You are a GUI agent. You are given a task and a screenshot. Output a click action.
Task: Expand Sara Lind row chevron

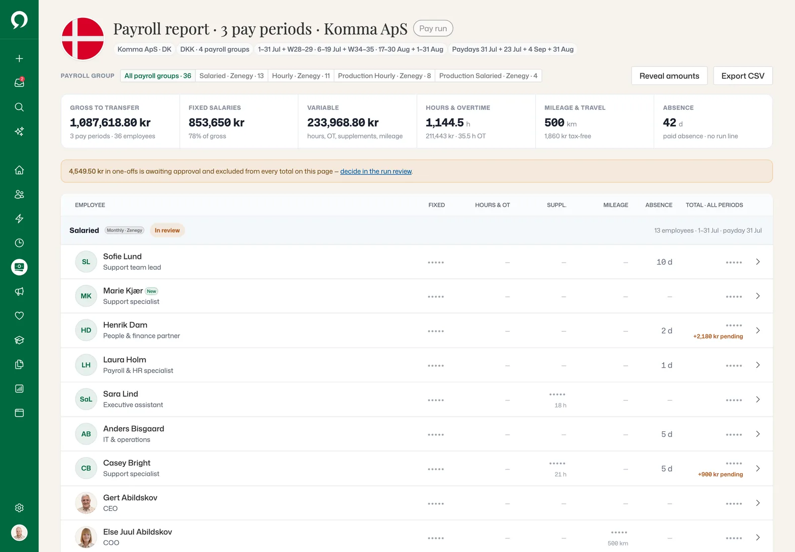click(758, 399)
